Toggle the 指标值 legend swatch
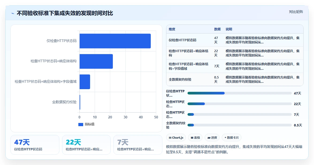 point(81,124)
